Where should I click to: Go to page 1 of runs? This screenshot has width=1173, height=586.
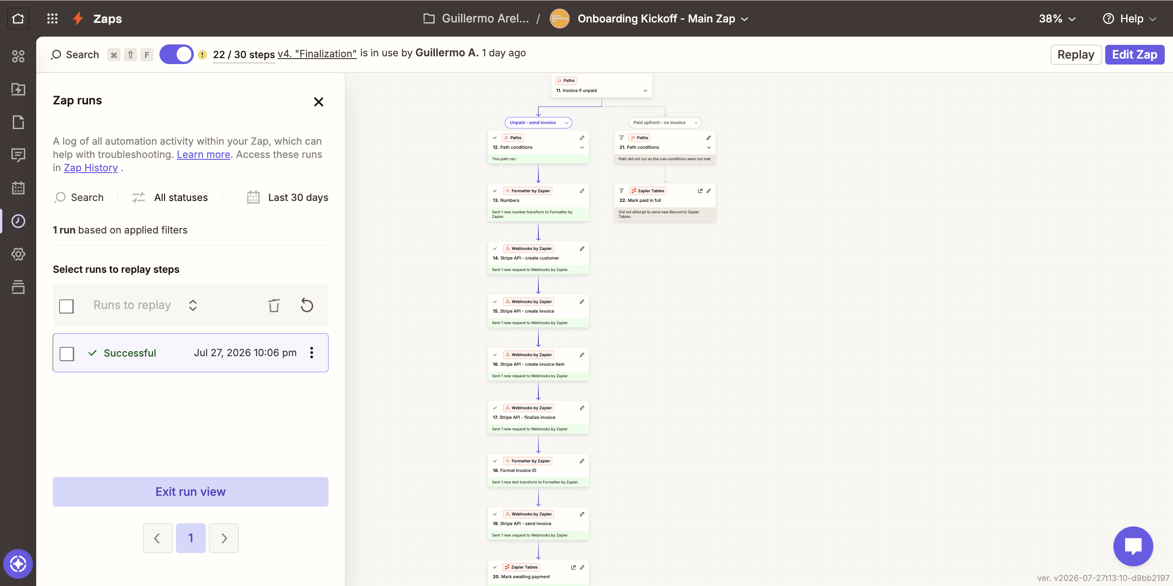[191, 538]
